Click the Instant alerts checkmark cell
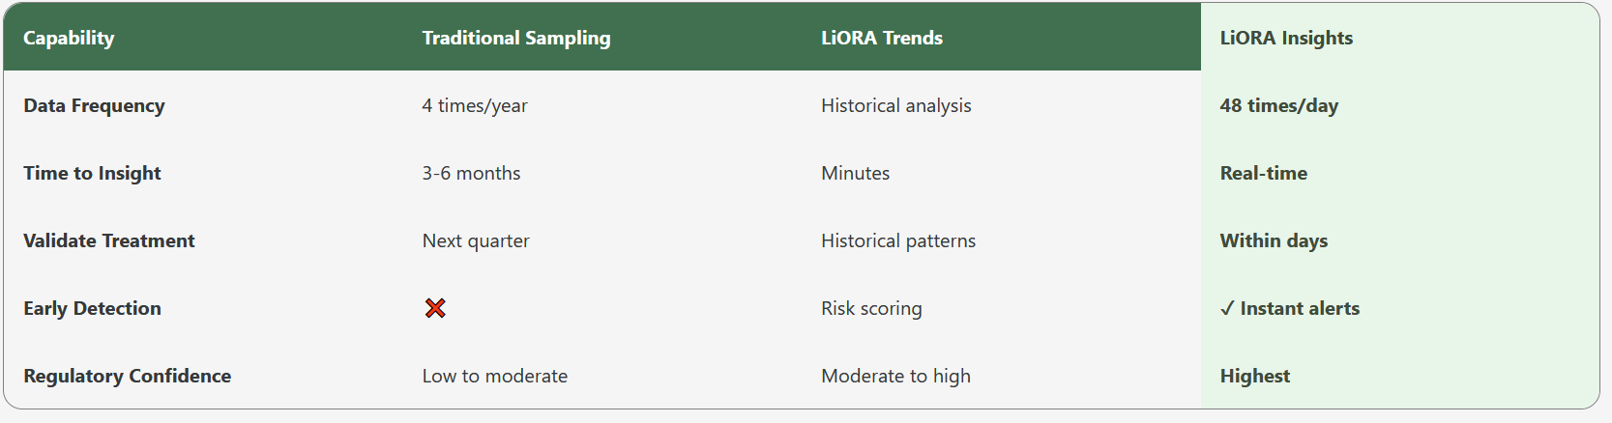Image resolution: width=1612 pixels, height=423 pixels. 1289,308
